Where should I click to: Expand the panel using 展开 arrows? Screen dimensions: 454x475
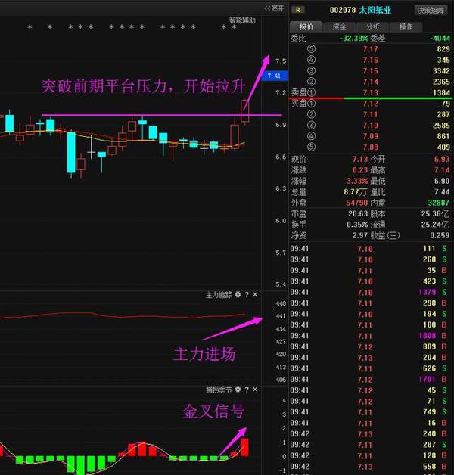click(272, 8)
